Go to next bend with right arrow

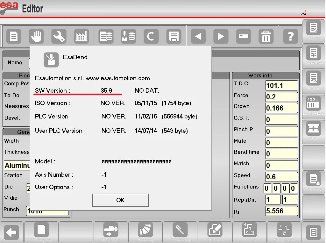click(221, 36)
